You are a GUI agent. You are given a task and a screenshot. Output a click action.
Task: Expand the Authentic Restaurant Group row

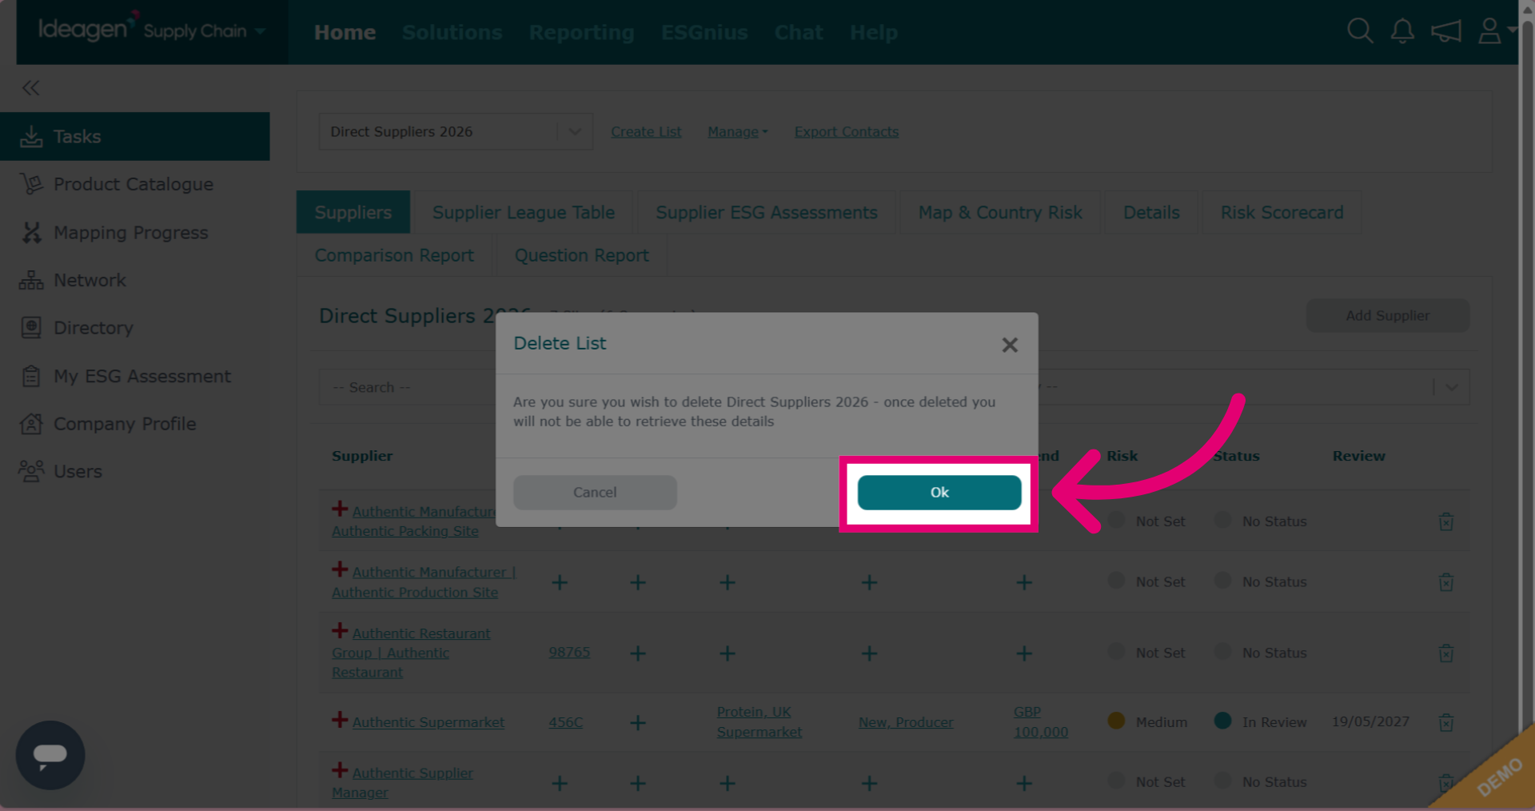340,630
